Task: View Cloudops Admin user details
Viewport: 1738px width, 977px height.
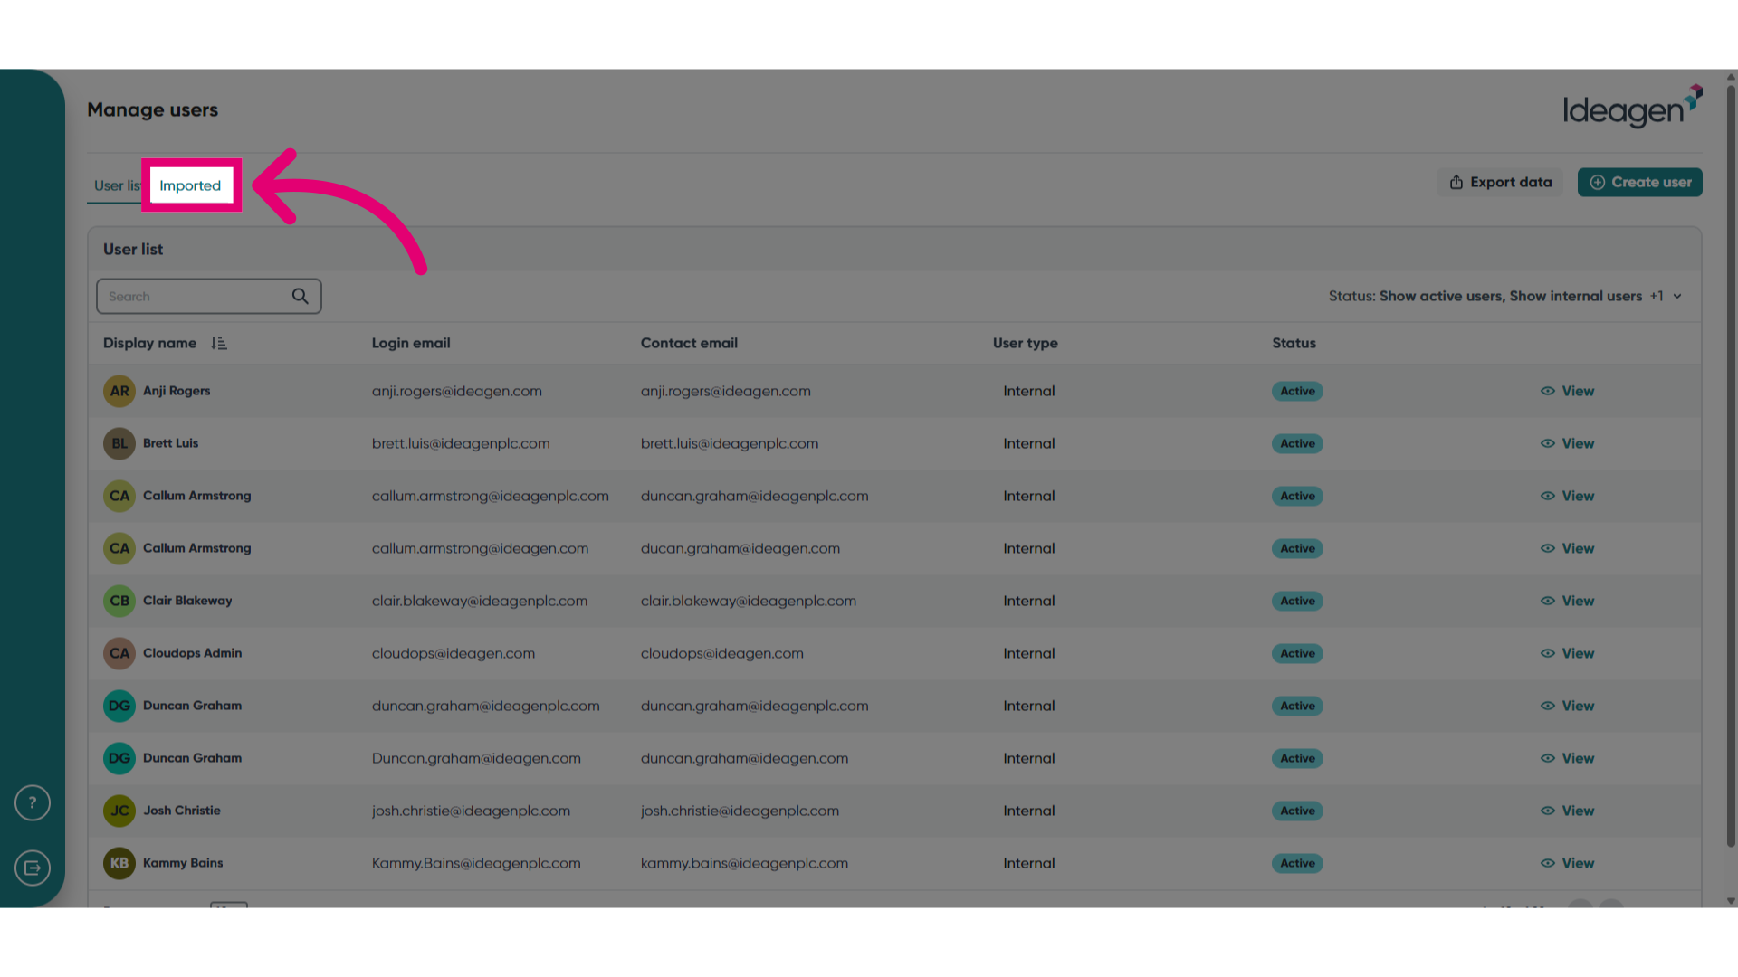Action: tap(1568, 653)
